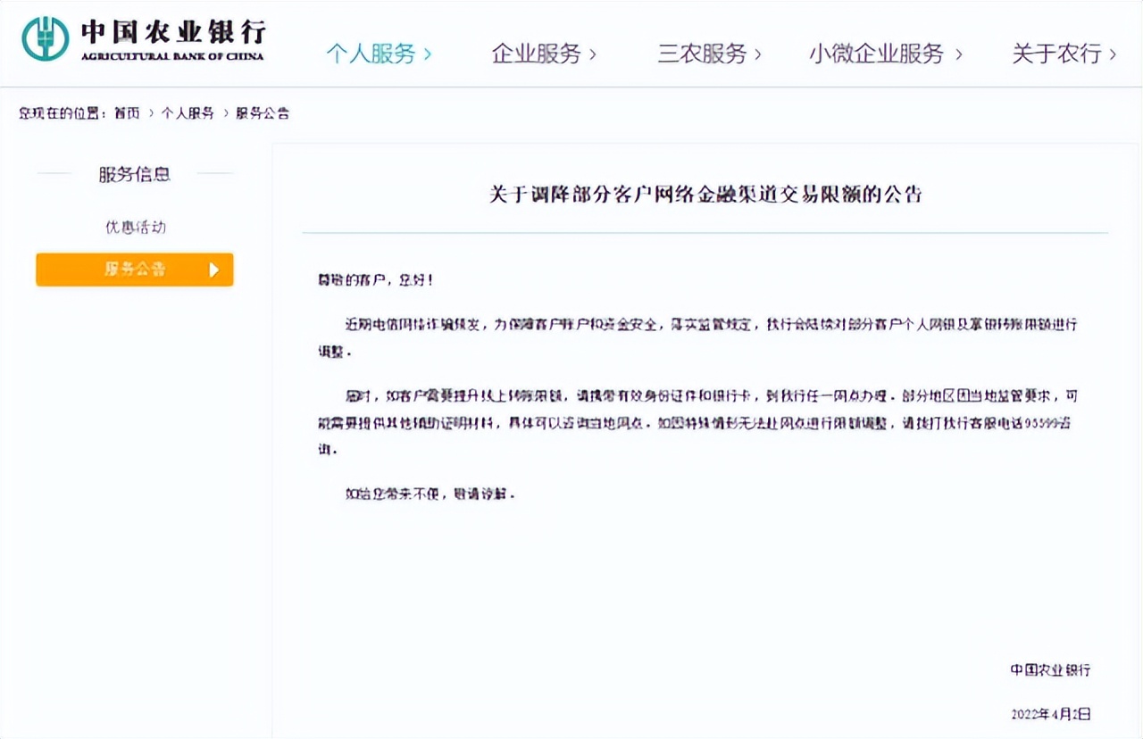Click the orange arrow icon on 服务公告 button
Image resolution: width=1143 pixels, height=739 pixels.
213,270
